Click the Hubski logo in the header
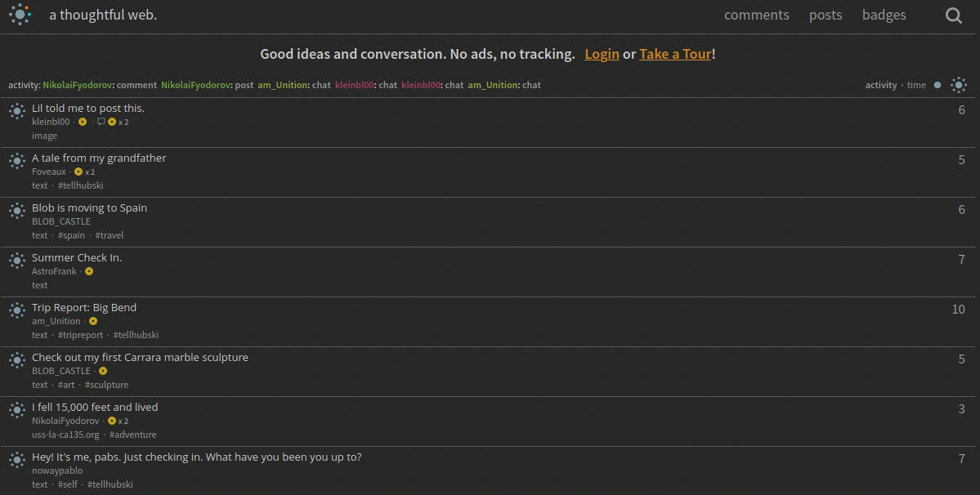The height and width of the screenshot is (495, 980). click(x=20, y=15)
